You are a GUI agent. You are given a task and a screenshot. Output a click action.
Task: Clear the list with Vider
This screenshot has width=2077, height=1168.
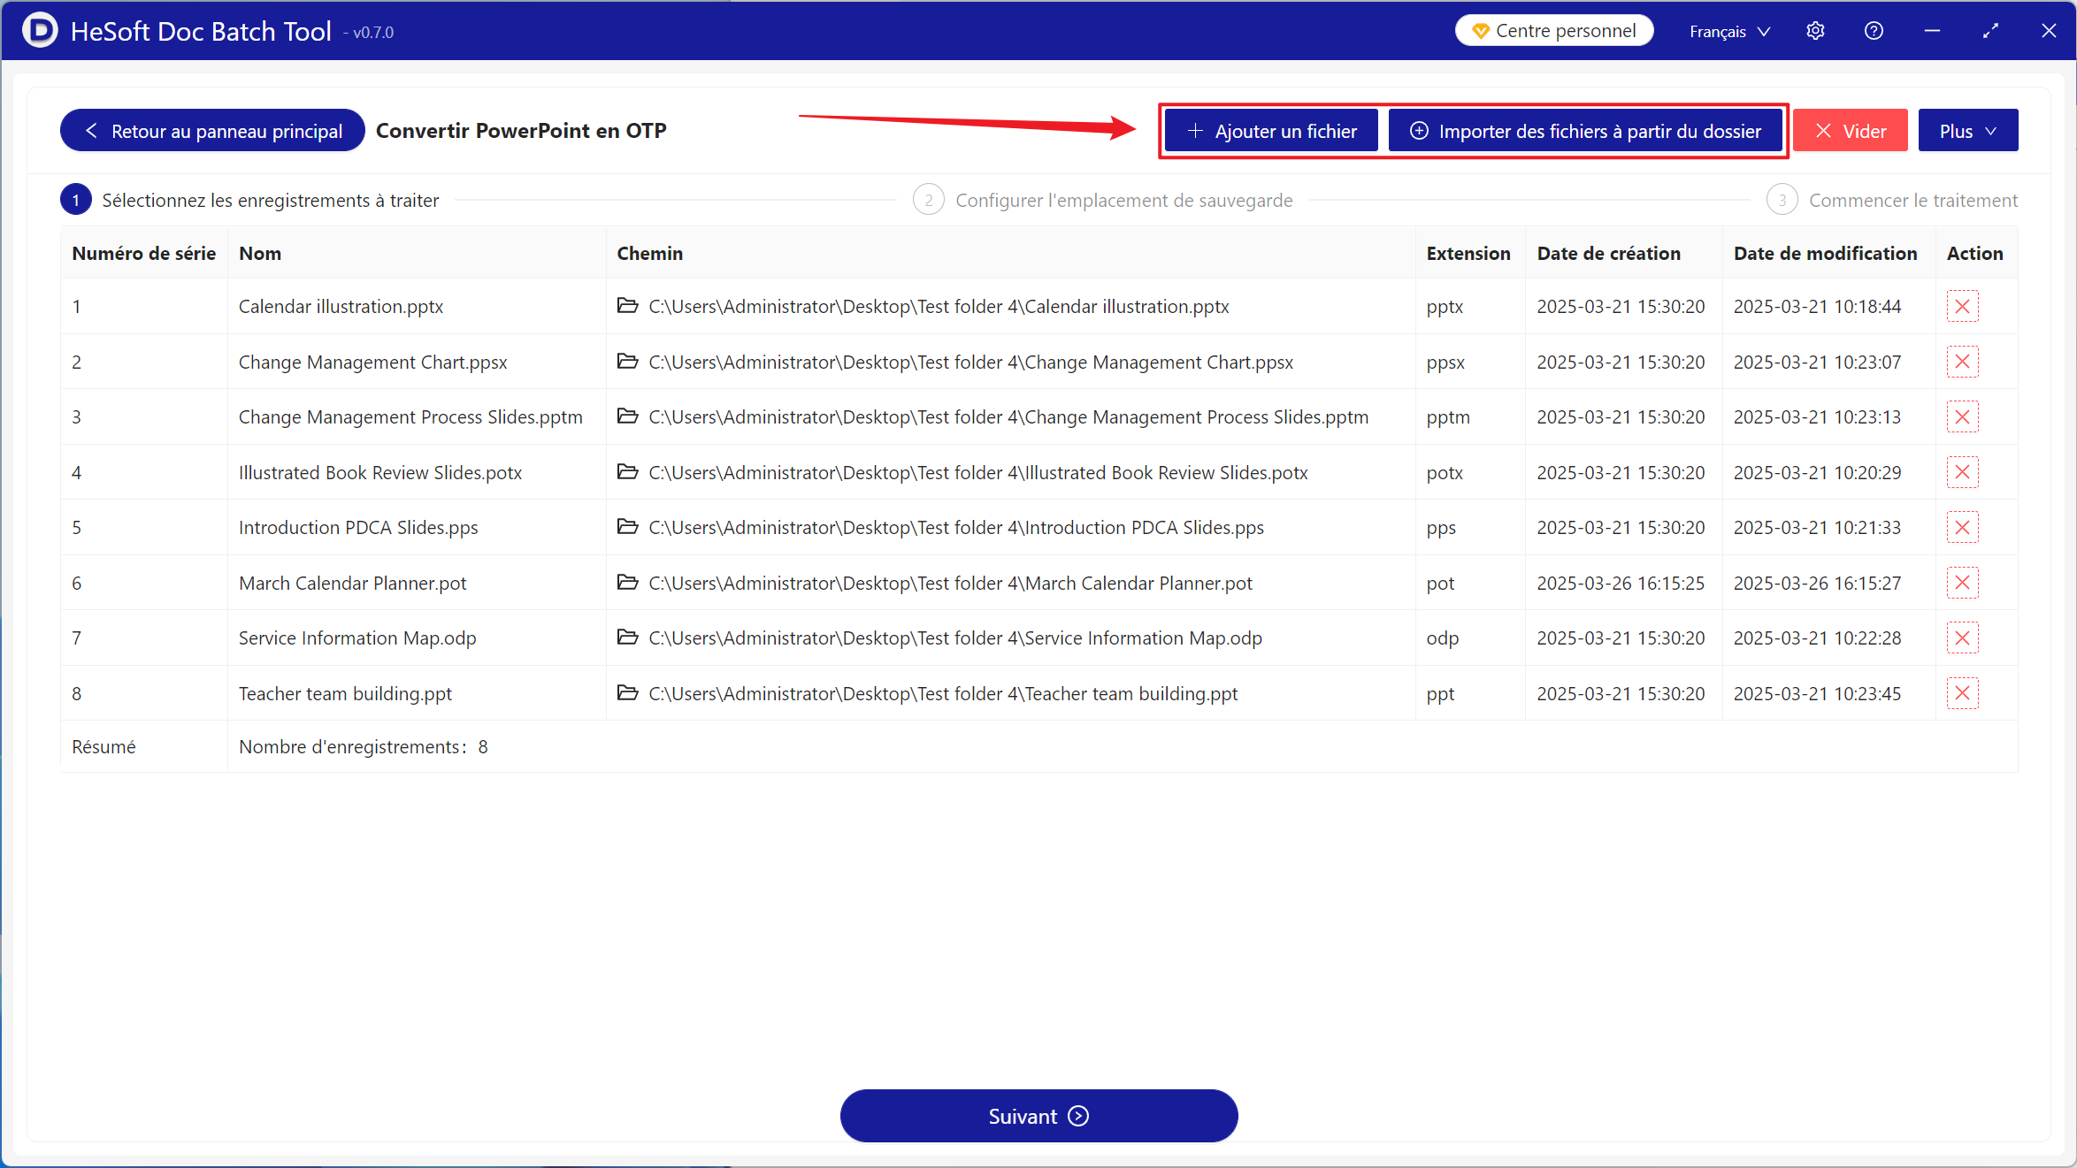[1851, 131]
